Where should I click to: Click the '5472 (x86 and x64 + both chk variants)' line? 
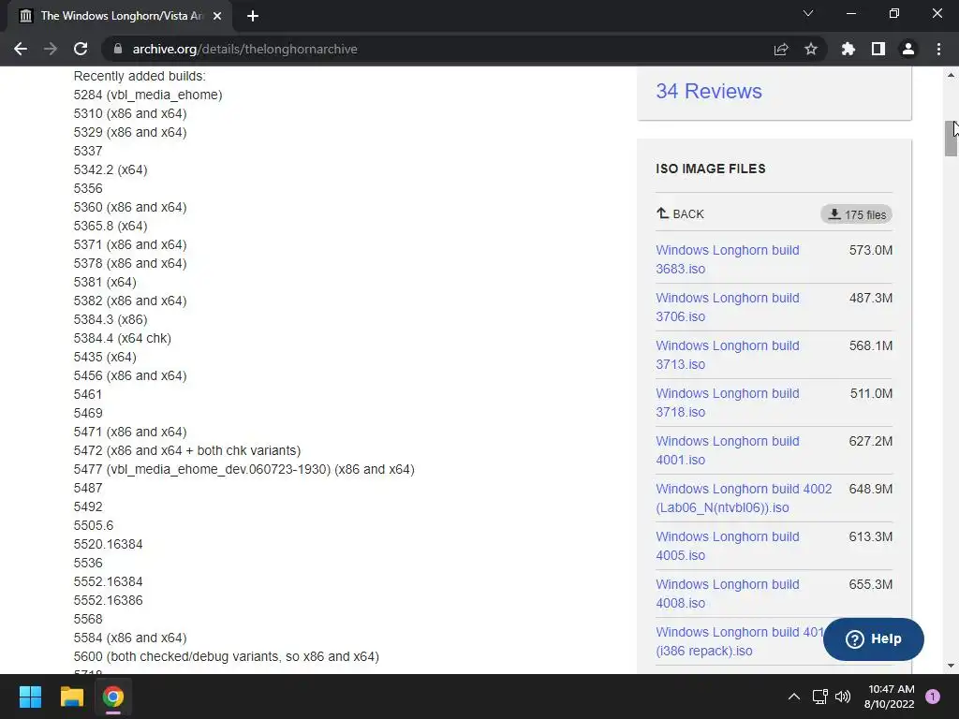tap(187, 450)
